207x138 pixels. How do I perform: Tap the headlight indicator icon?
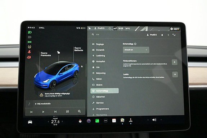coord(30,32)
